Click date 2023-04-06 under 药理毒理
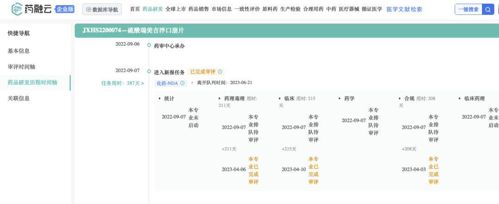The image size is (499, 204). [234, 169]
